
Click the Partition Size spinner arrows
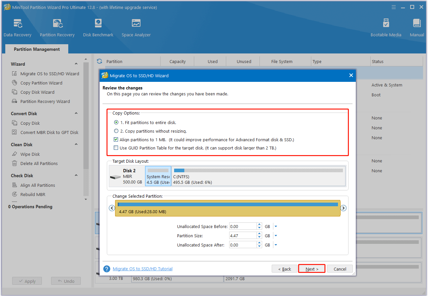click(259, 236)
